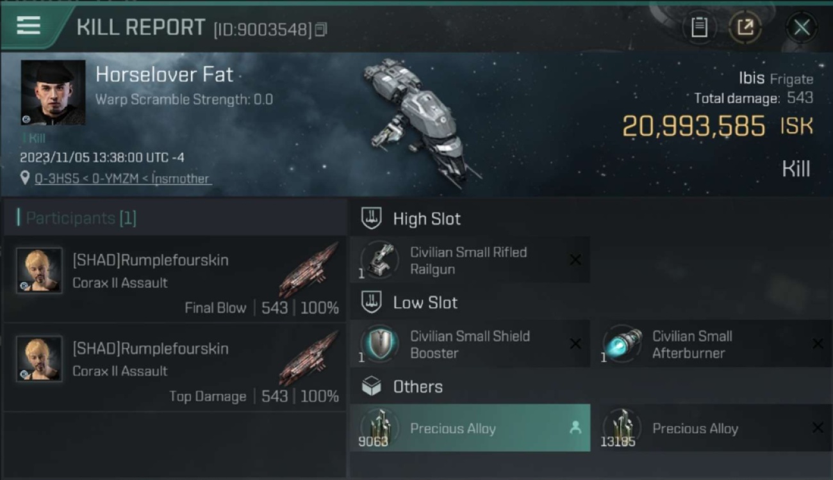The width and height of the screenshot is (833, 480).
Task: Copy the kill report ID icon
Action: 321,29
